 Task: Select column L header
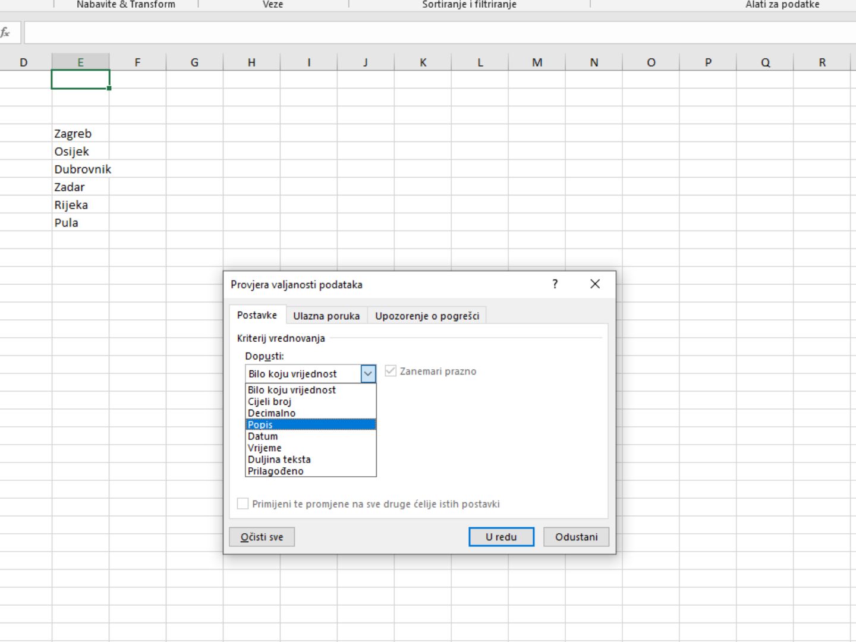pyautogui.click(x=480, y=62)
